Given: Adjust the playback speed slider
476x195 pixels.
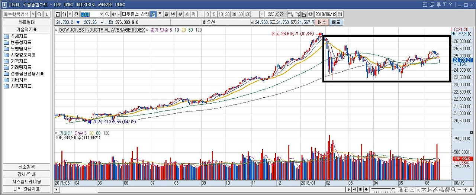Looking at the screenshot, I should tap(383, 189).
